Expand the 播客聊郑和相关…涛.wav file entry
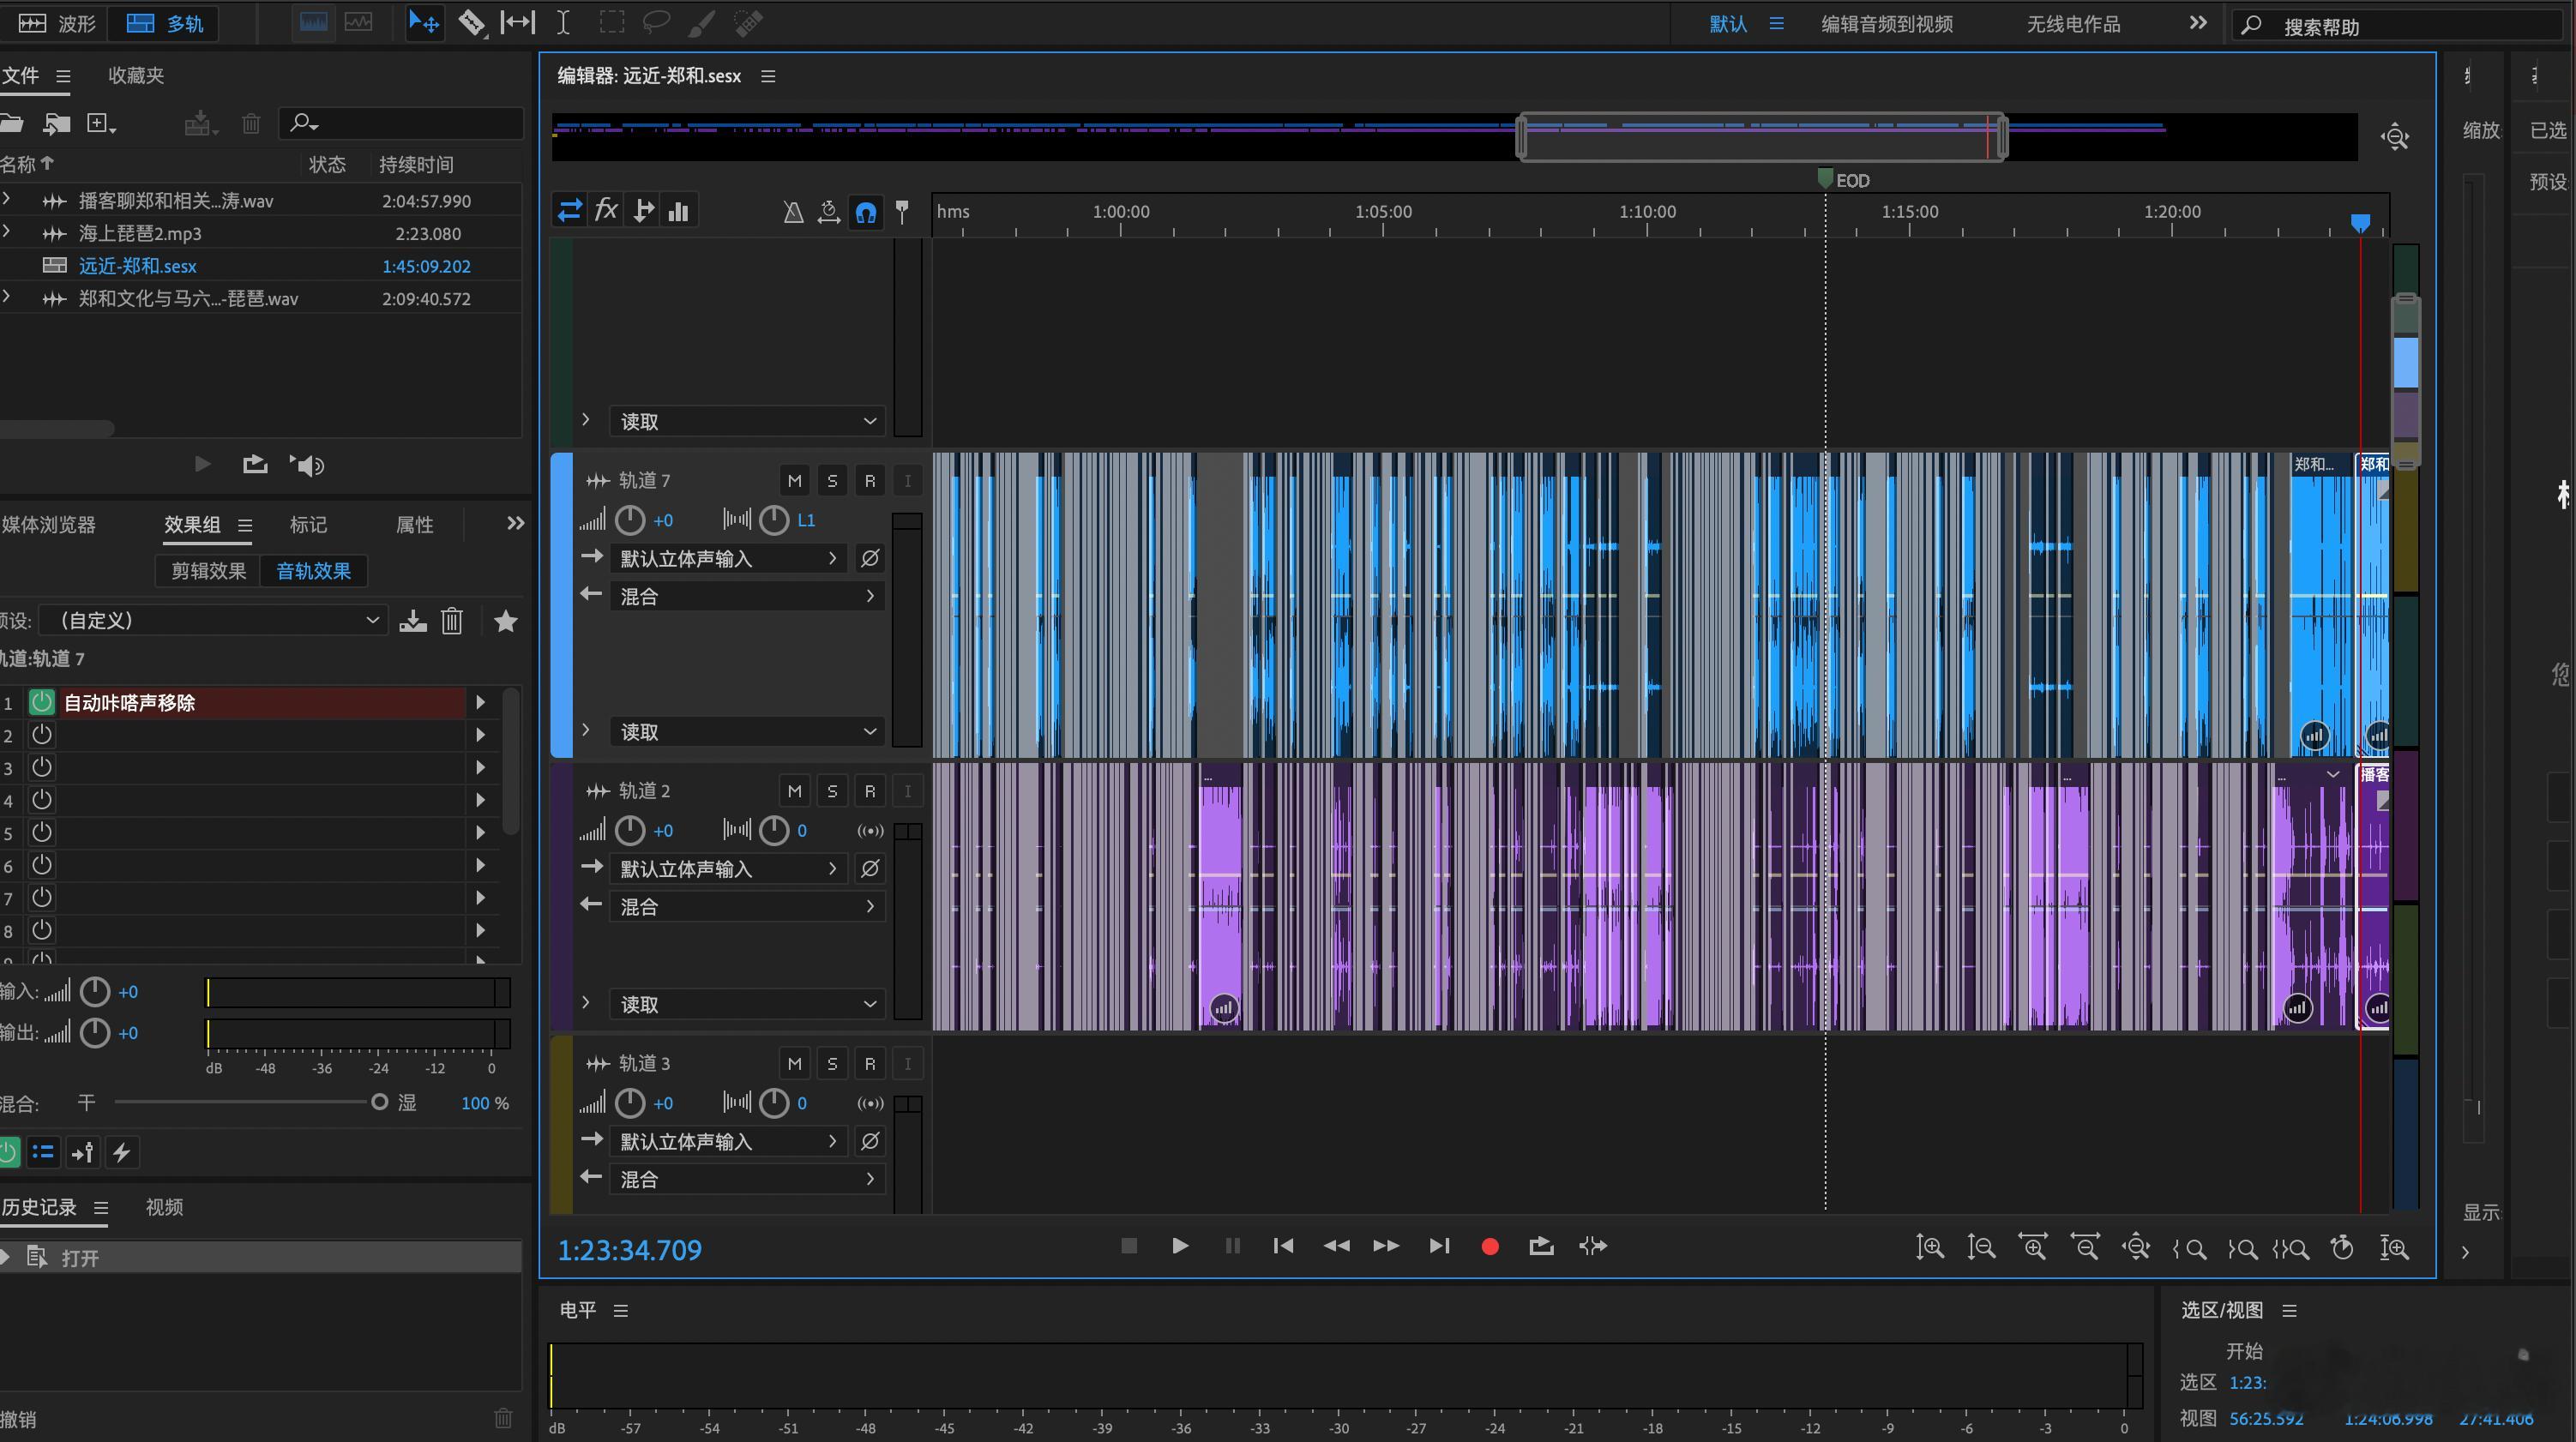Image resolution: width=2576 pixels, height=1442 pixels. tap(7, 200)
